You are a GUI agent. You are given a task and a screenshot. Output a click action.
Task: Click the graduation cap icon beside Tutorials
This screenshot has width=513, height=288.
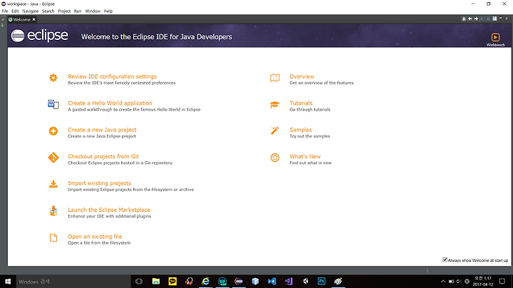click(x=275, y=104)
